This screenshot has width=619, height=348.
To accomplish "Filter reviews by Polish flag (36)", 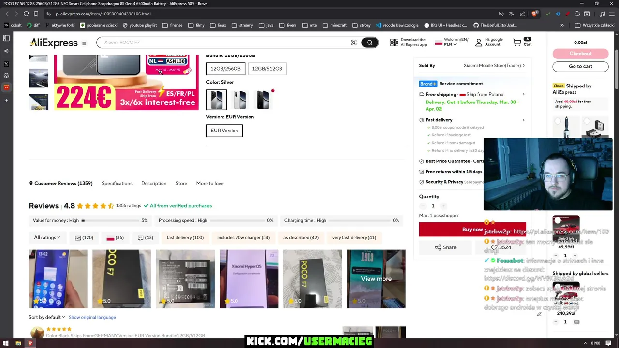I will [115, 238].
